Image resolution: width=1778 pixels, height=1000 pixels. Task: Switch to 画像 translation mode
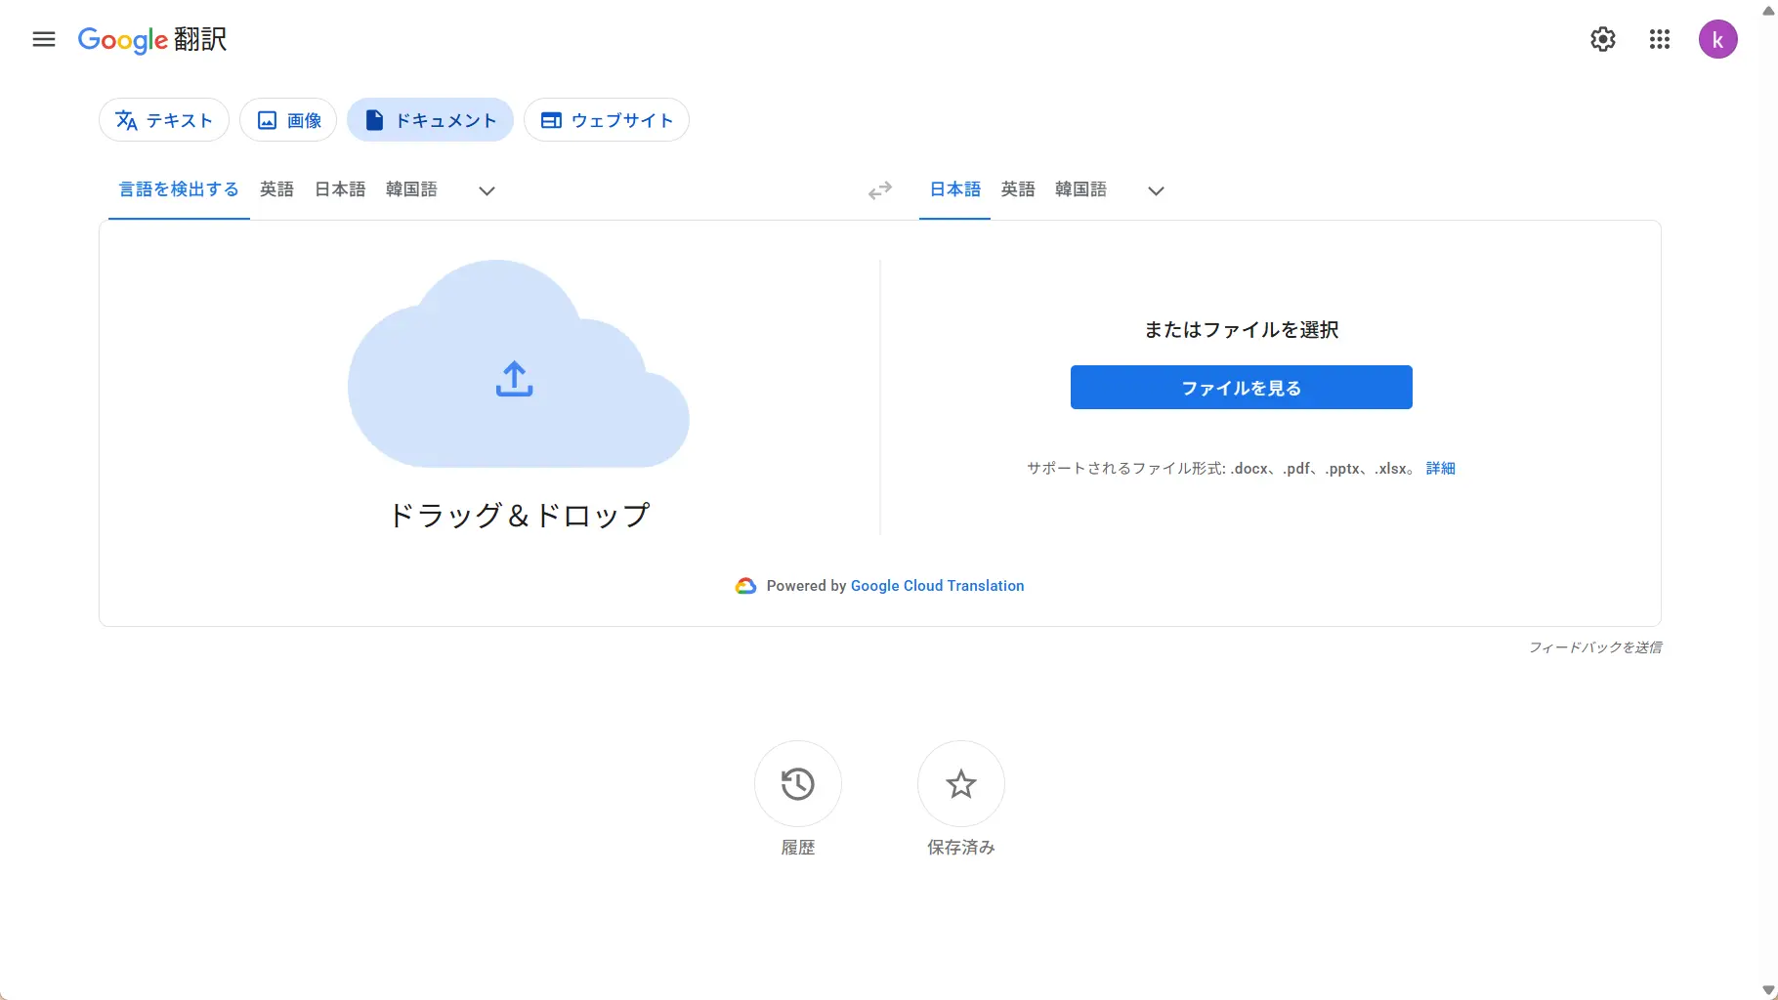tap(288, 120)
